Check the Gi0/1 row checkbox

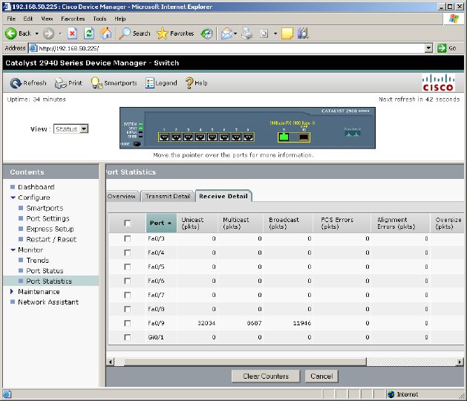[x=128, y=337]
